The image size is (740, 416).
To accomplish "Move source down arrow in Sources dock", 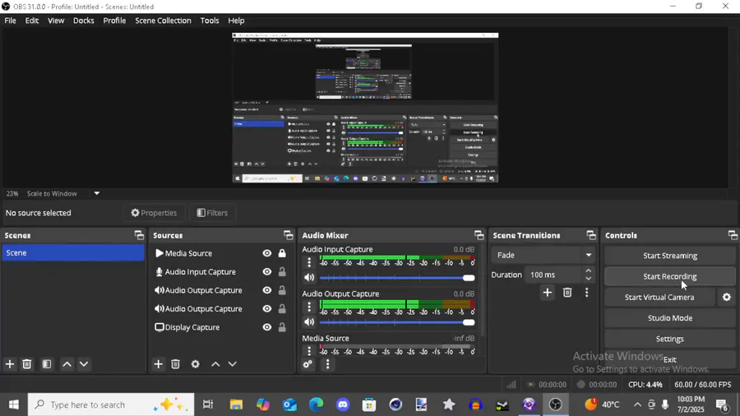I will (x=232, y=364).
